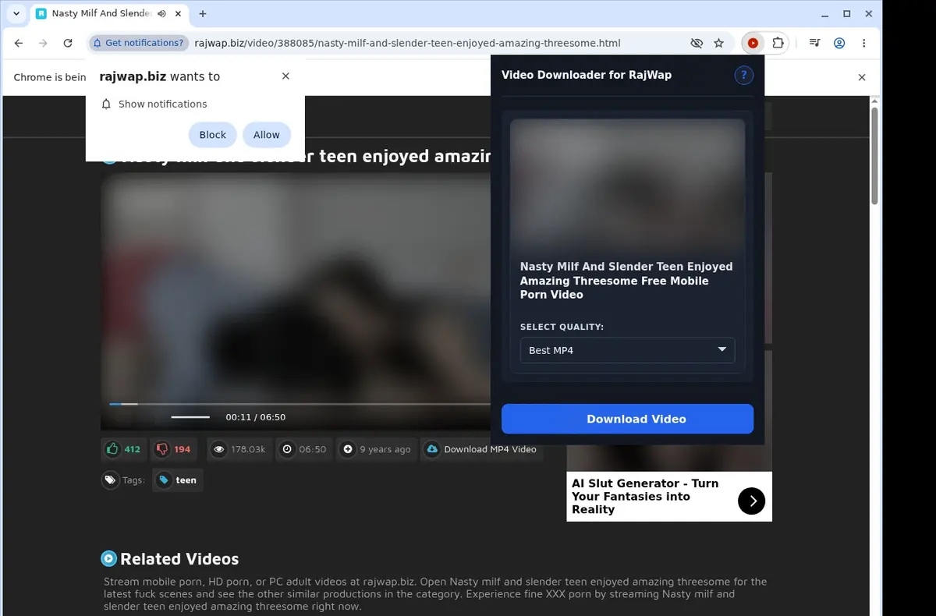The image size is (936, 616).
Task: Open the media controls toolbar icon
Action: (814, 44)
